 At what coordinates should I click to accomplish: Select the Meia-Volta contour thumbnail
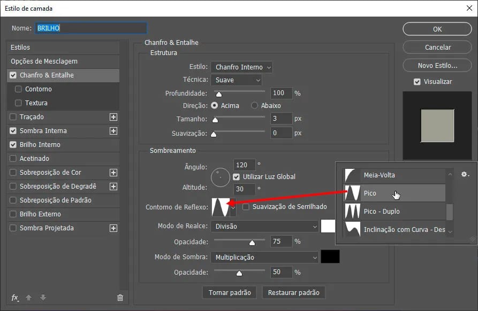(x=352, y=175)
